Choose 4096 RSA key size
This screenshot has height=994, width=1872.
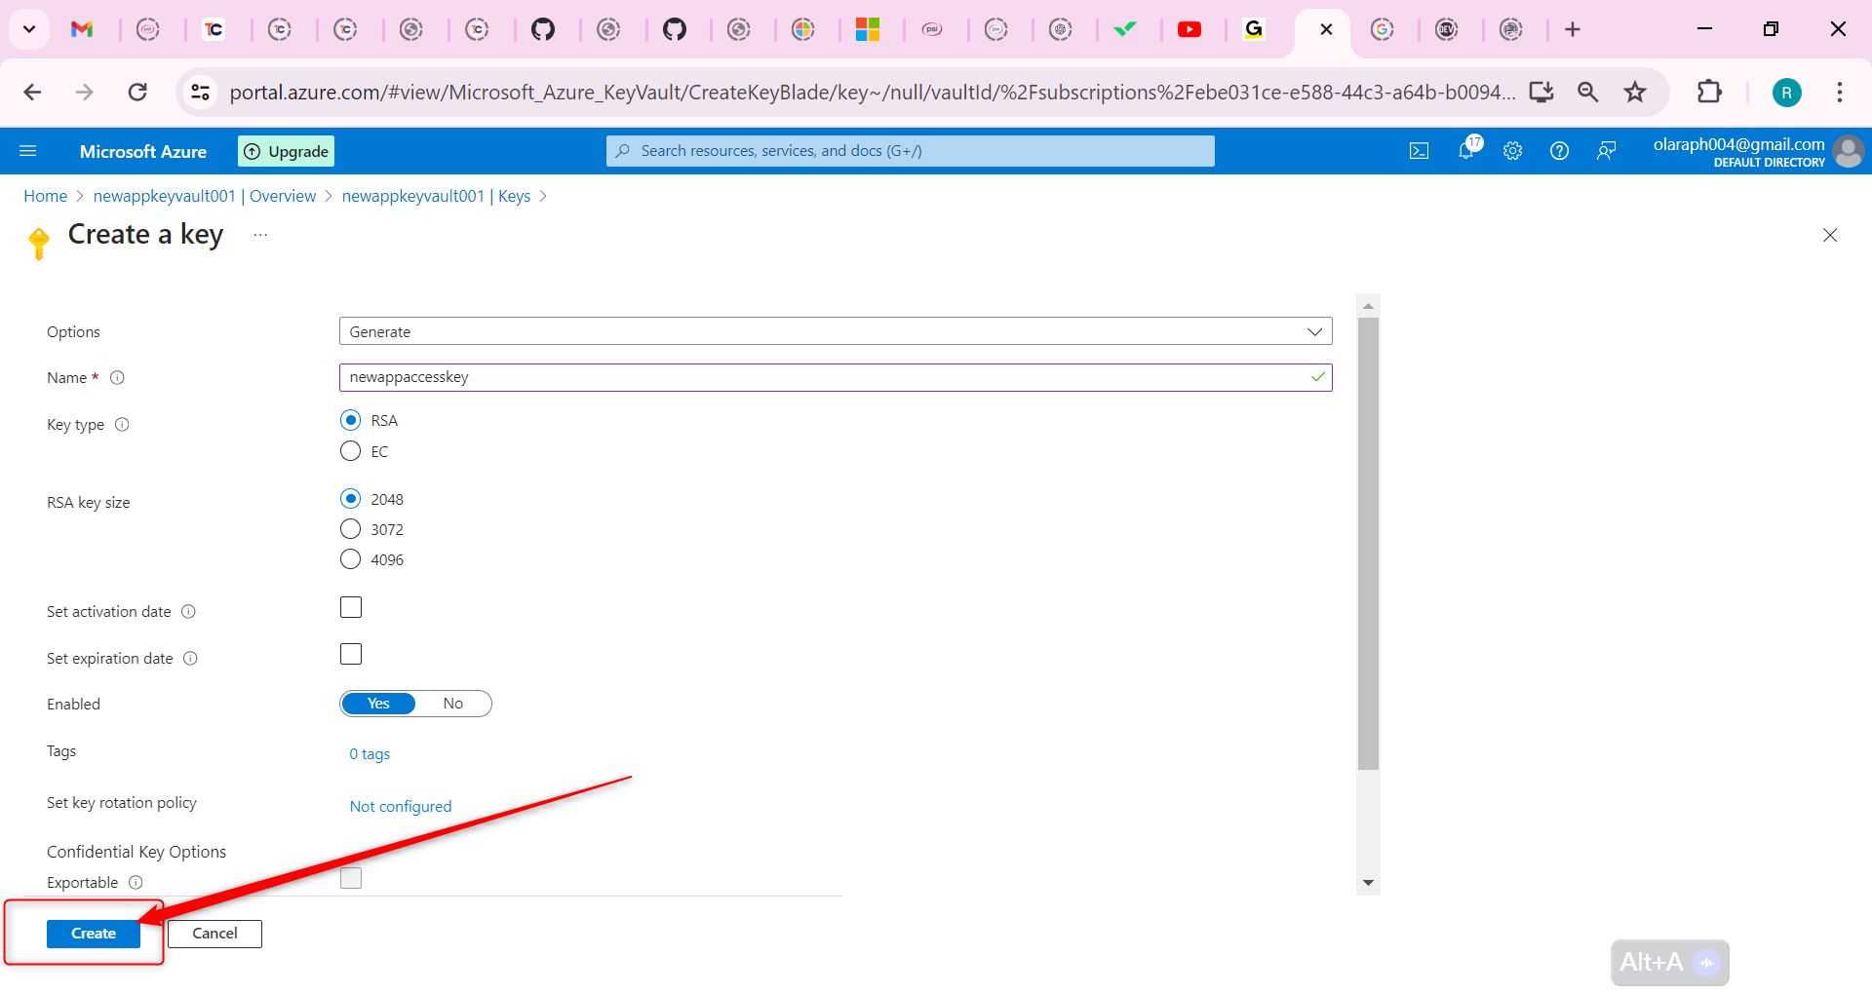(351, 559)
